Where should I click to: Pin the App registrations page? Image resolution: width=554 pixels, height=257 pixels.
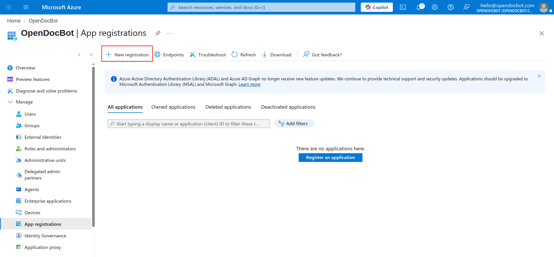tap(158, 33)
